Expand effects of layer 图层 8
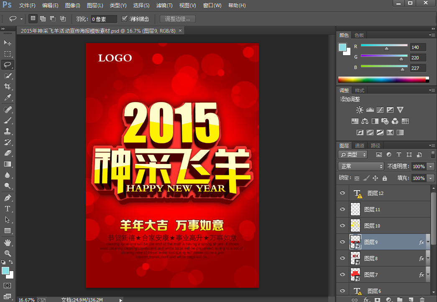This screenshot has width=437, height=302. pyautogui.click(x=428, y=258)
